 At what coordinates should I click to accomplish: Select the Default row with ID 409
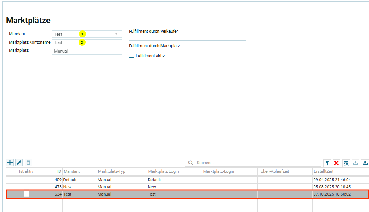click(x=114, y=179)
